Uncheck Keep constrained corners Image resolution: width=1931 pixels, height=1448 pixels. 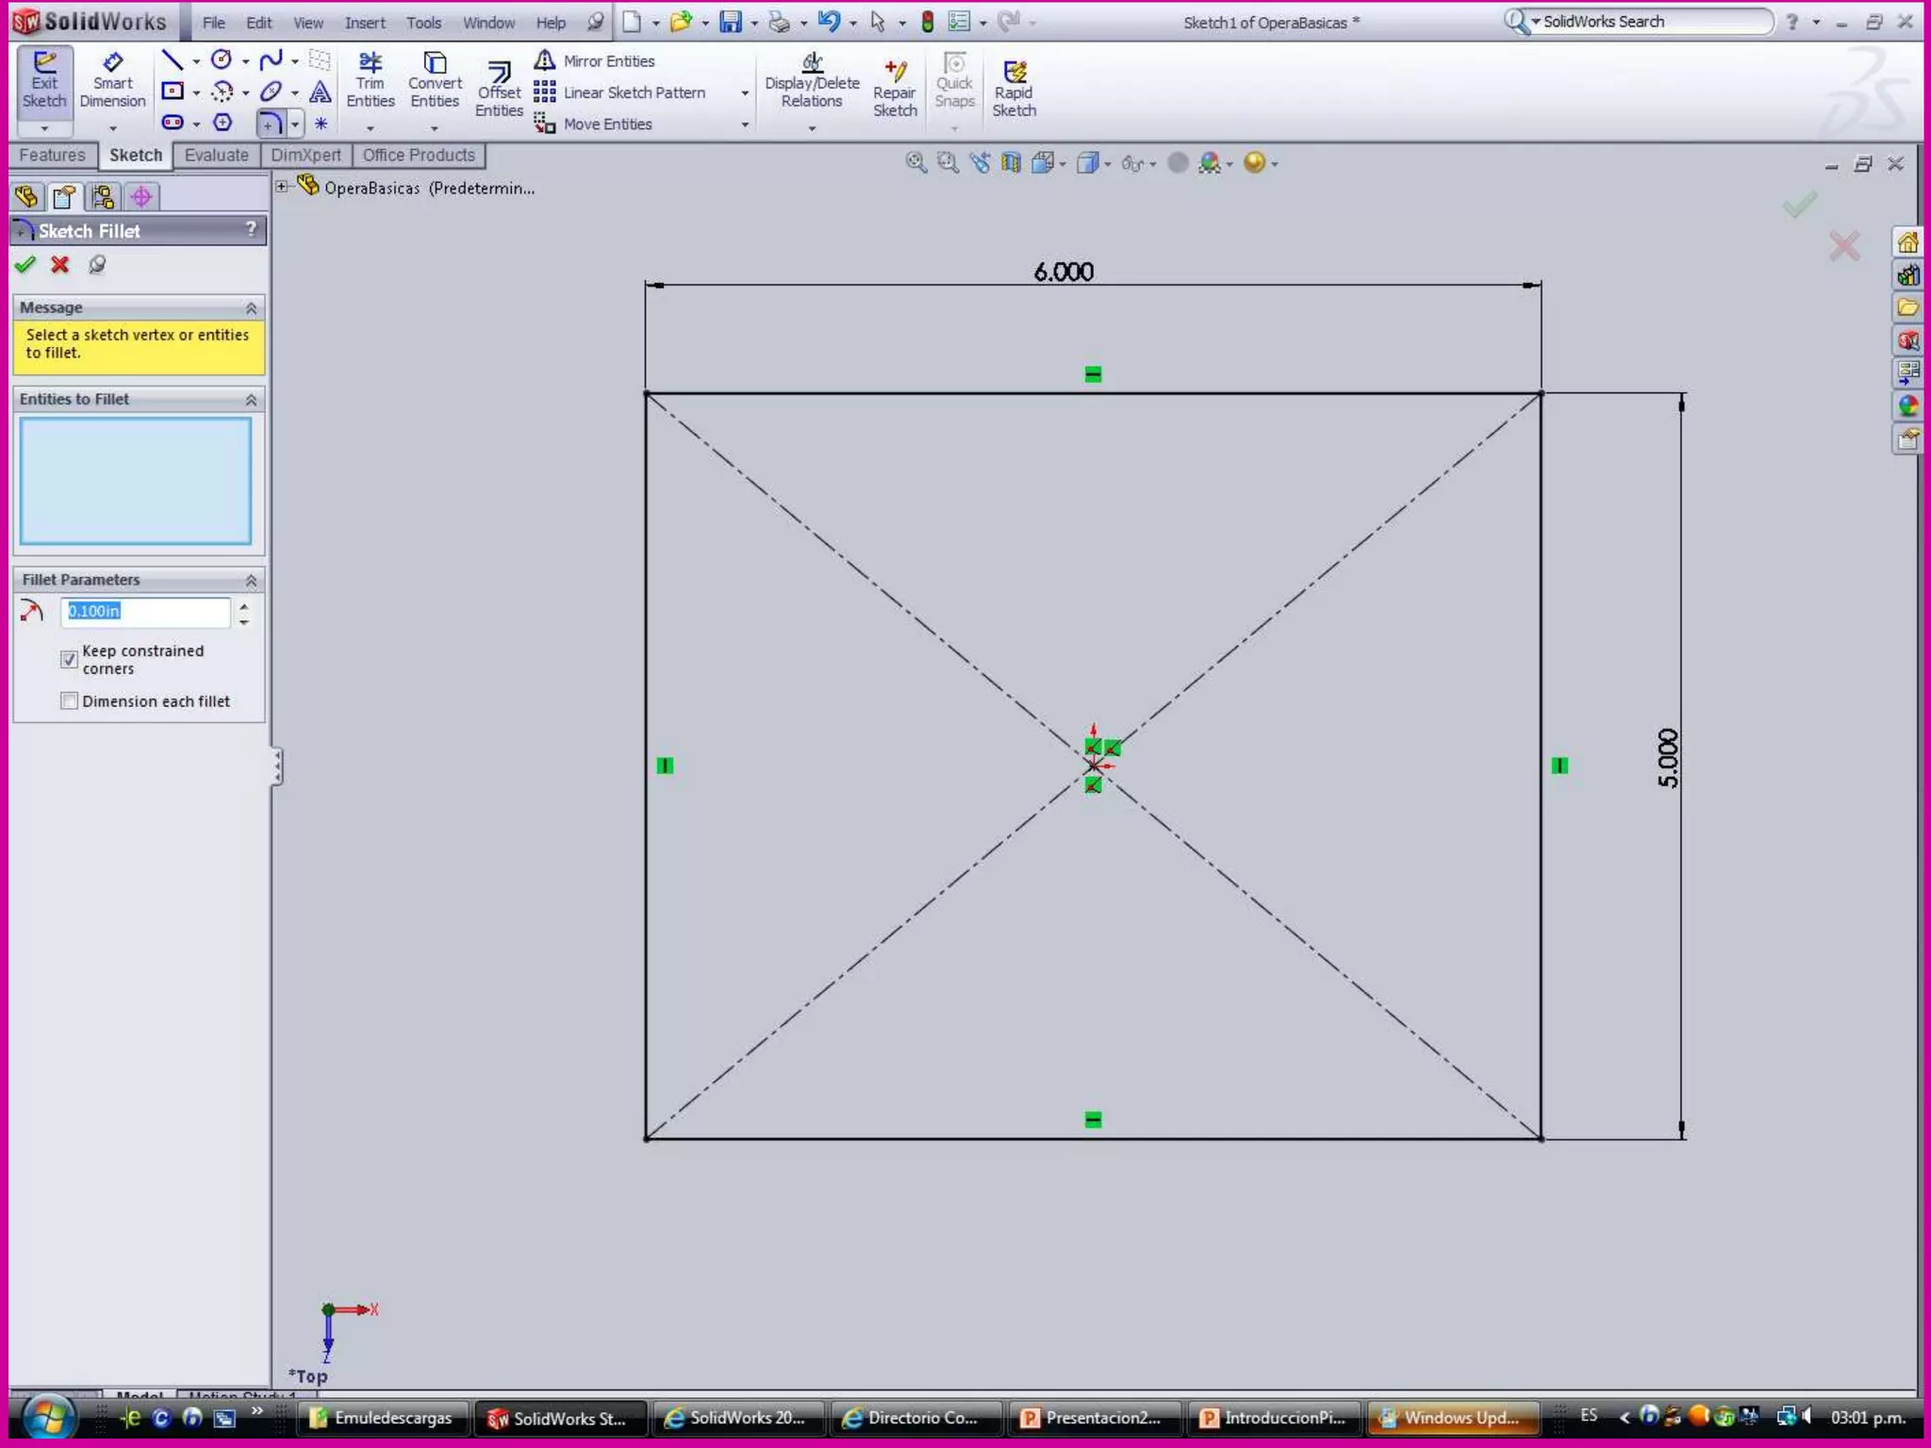(x=69, y=659)
